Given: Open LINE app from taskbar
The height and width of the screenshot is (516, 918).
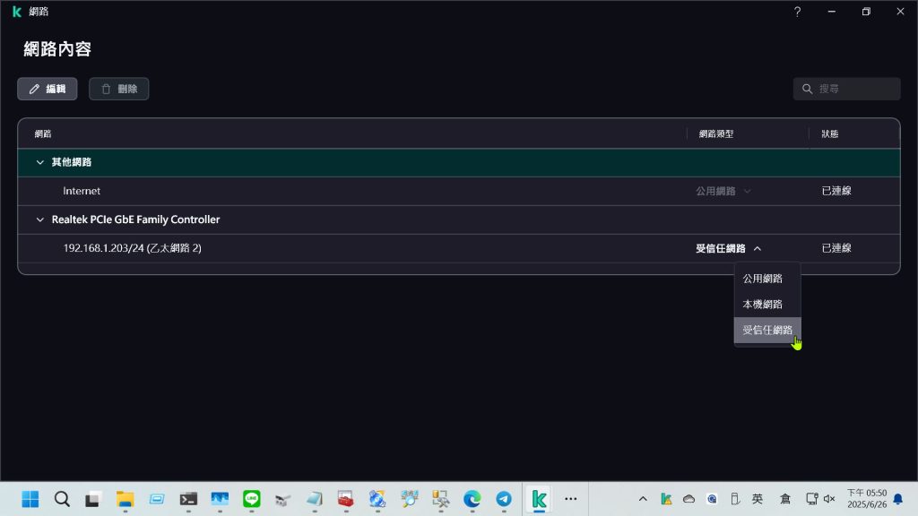Looking at the screenshot, I should pyautogui.click(x=251, y=499).
